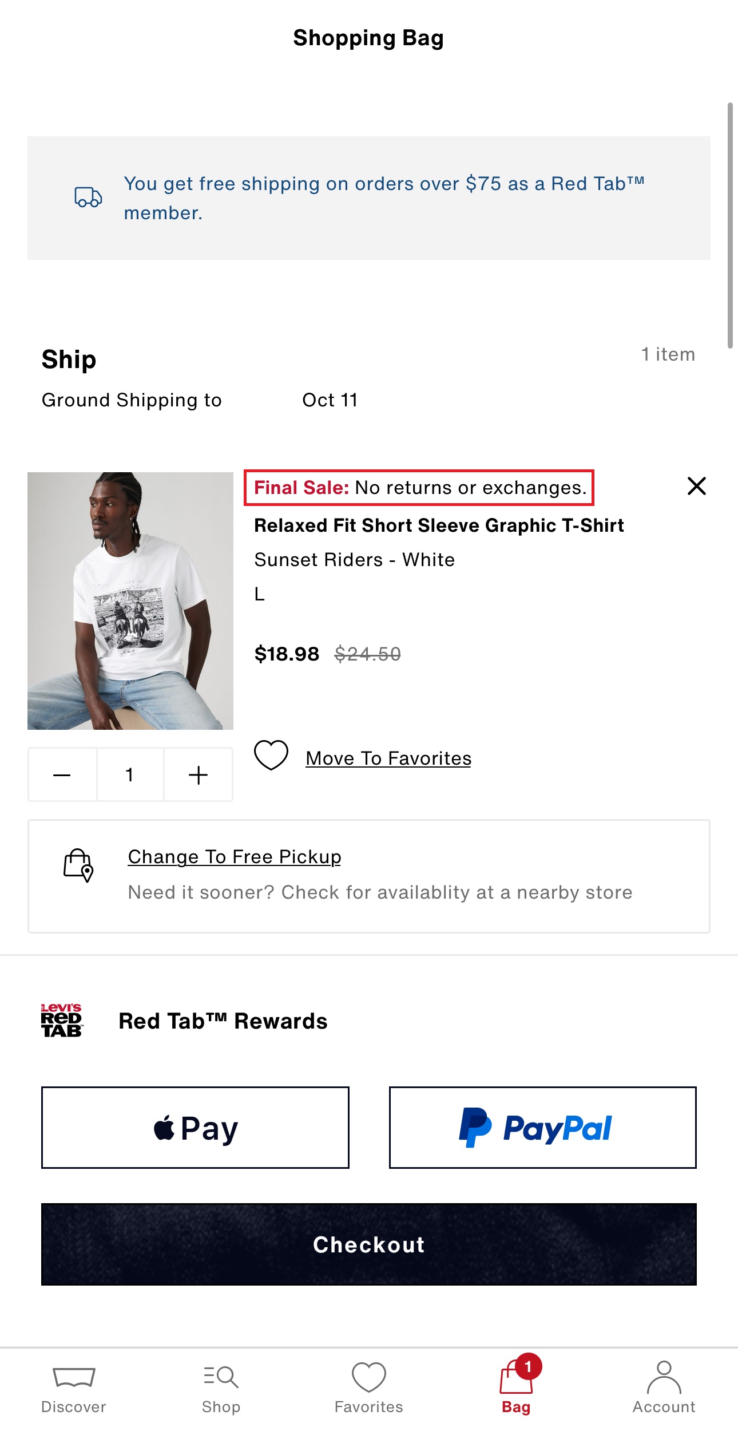Tap the Levi's Red Tab logo

62,1021
